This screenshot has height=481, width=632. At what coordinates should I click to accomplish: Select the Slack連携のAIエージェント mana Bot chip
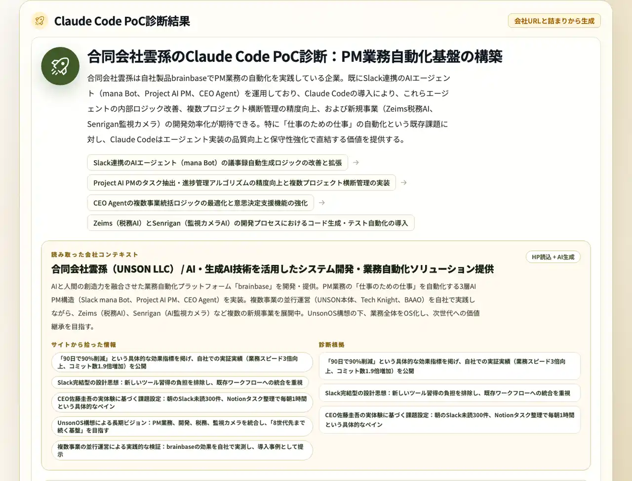(x=217, y=163)
